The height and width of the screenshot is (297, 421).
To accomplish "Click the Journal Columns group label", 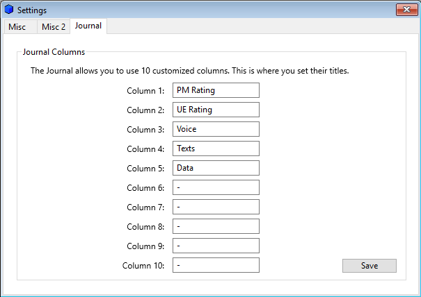I will point(54,51).
